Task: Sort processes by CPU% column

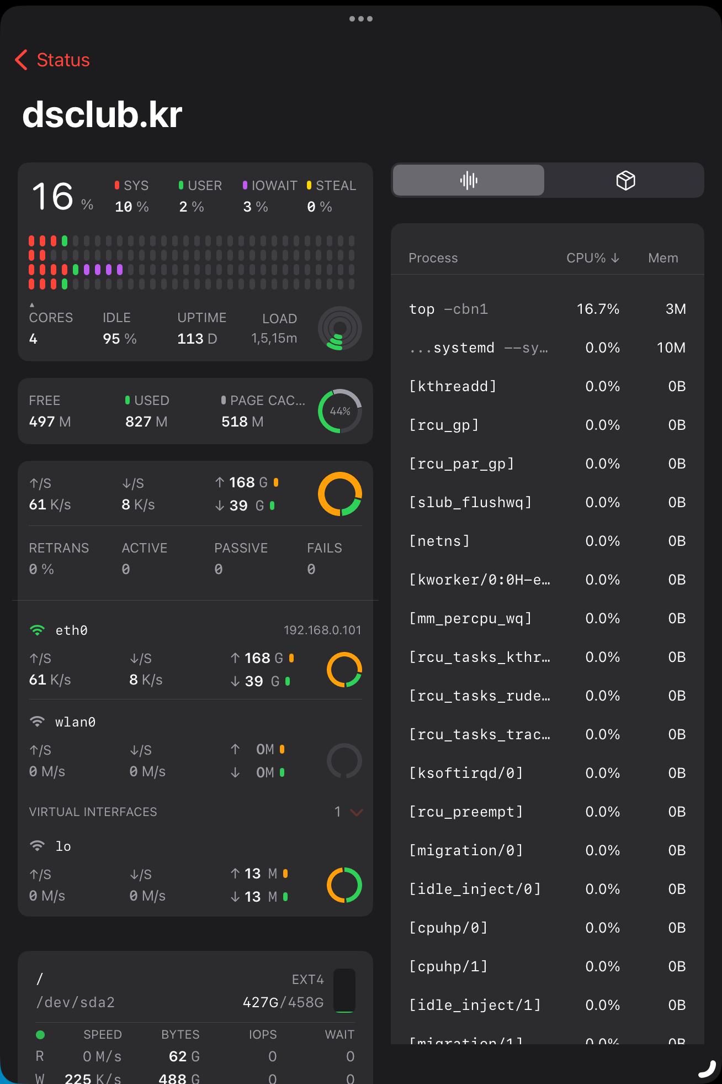Action: pyautogui.click(x=592, y=258)
